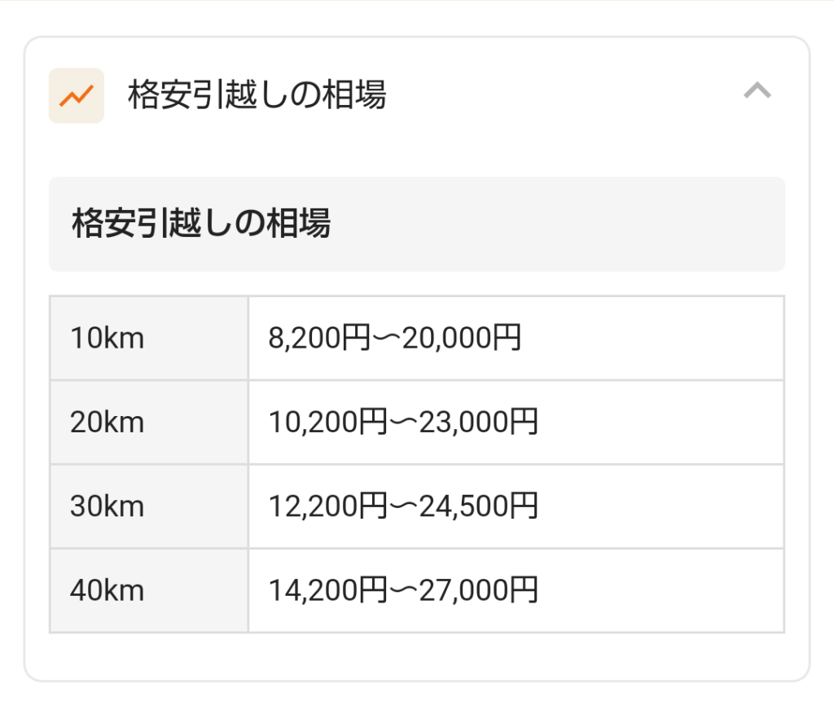Click the 23,000円 upper price for 20km
834x714 pixels.
(x=478, y=422)
